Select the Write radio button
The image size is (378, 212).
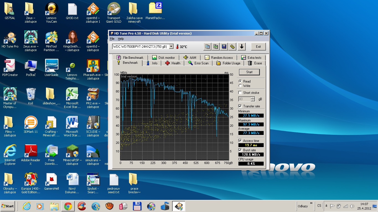point(240,86)
